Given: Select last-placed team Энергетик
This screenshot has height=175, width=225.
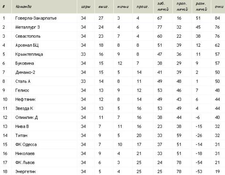Looking at the screenshot, I should click(25, 172).
